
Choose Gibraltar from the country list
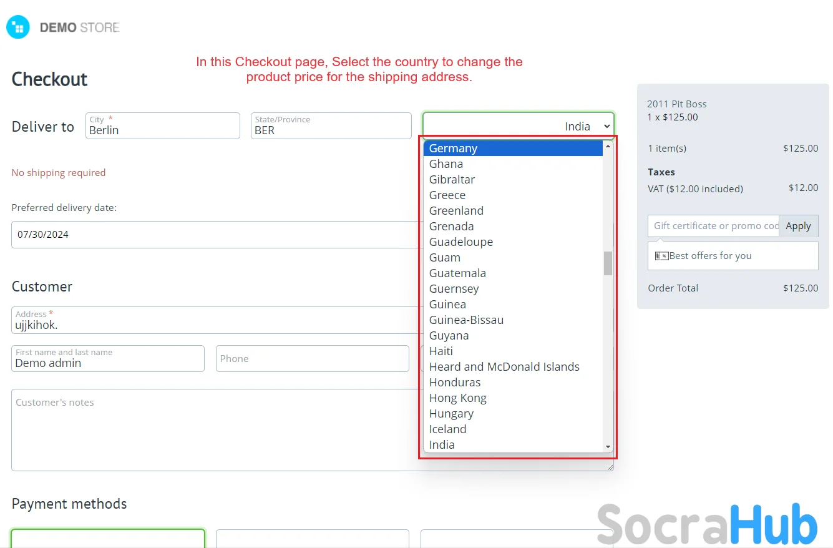tap(513, 179)
